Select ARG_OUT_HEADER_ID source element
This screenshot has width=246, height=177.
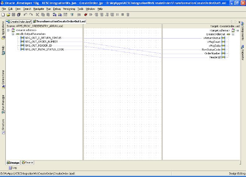[x=38, y=45]
